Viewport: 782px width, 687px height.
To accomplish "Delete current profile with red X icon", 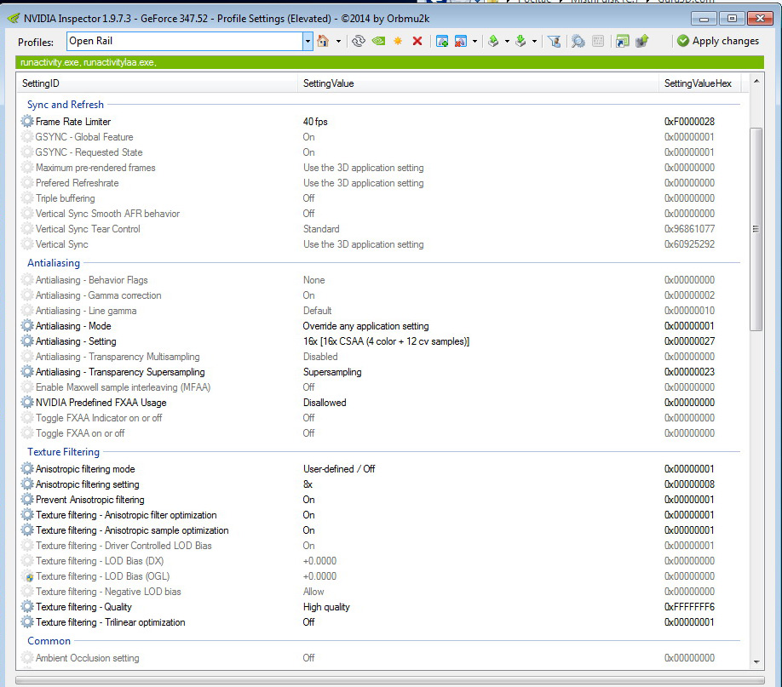I will coord(417,41).
